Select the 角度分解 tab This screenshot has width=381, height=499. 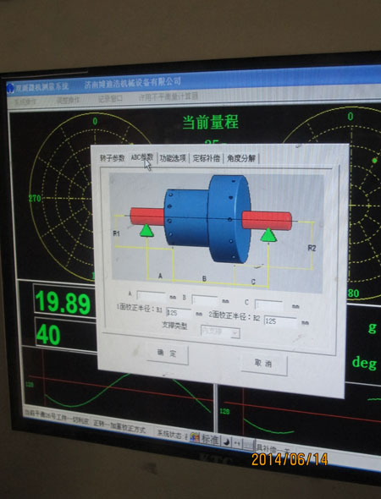[x=241, y=158]
